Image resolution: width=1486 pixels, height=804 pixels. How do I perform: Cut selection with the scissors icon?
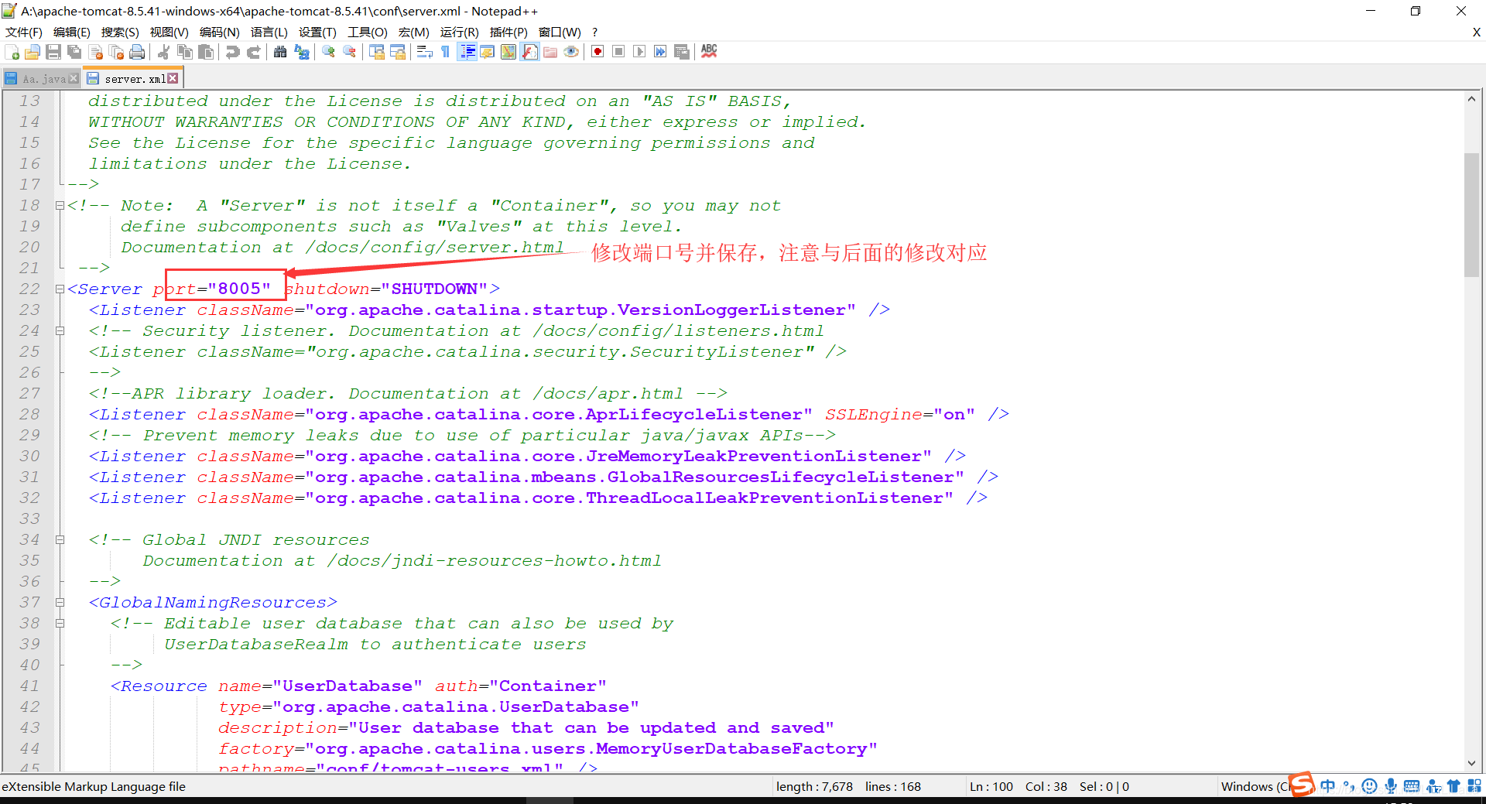(163, 52)
